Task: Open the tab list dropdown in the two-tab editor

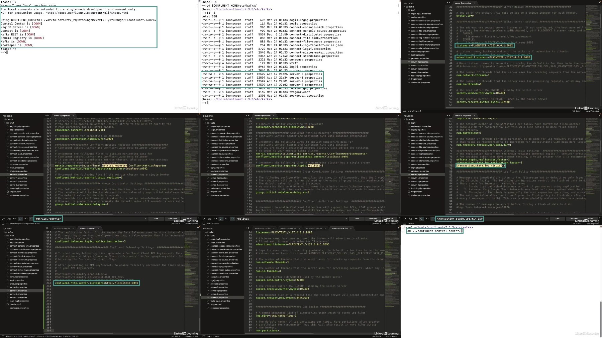Action: point(198,228)
